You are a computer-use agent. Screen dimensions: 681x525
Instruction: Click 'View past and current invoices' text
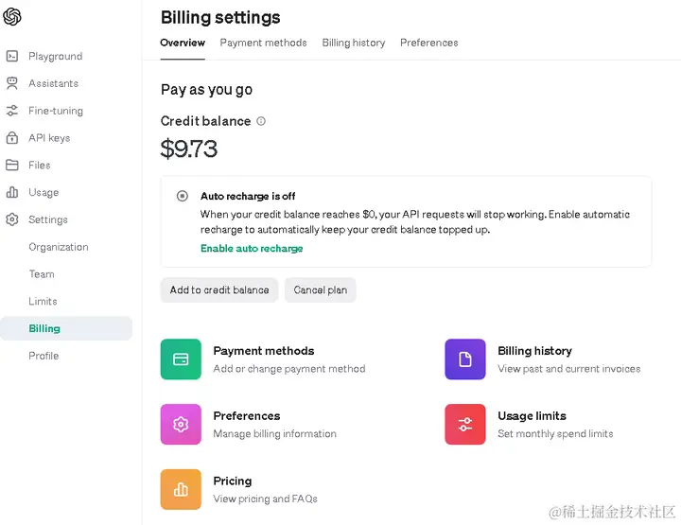tap(569, 369)
